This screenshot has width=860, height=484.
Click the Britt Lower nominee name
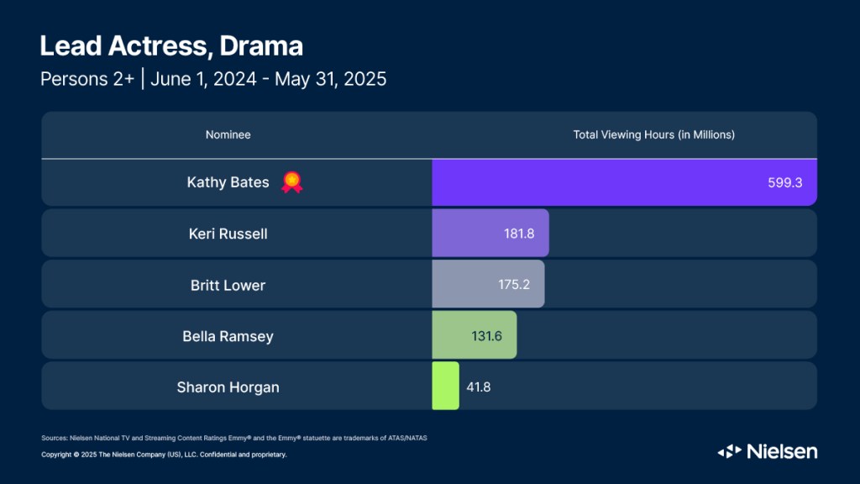pos(228,285)
